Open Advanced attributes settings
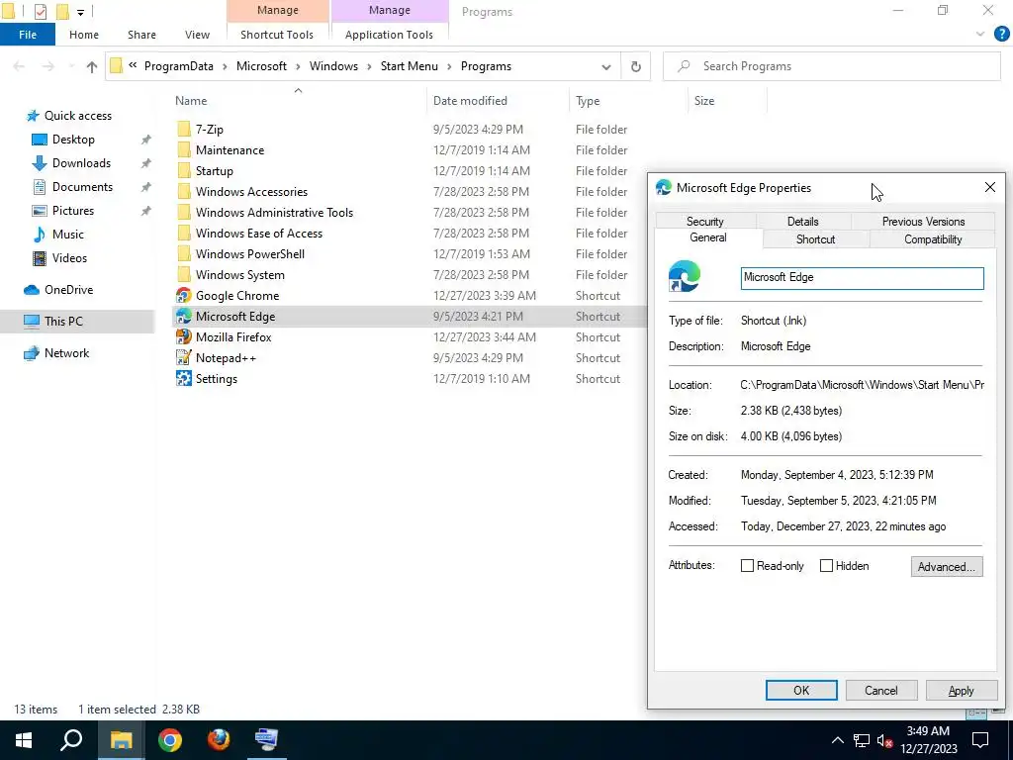Image resolution: width=1013 pixels, height=760 pixels. click(x=947, y=566)
